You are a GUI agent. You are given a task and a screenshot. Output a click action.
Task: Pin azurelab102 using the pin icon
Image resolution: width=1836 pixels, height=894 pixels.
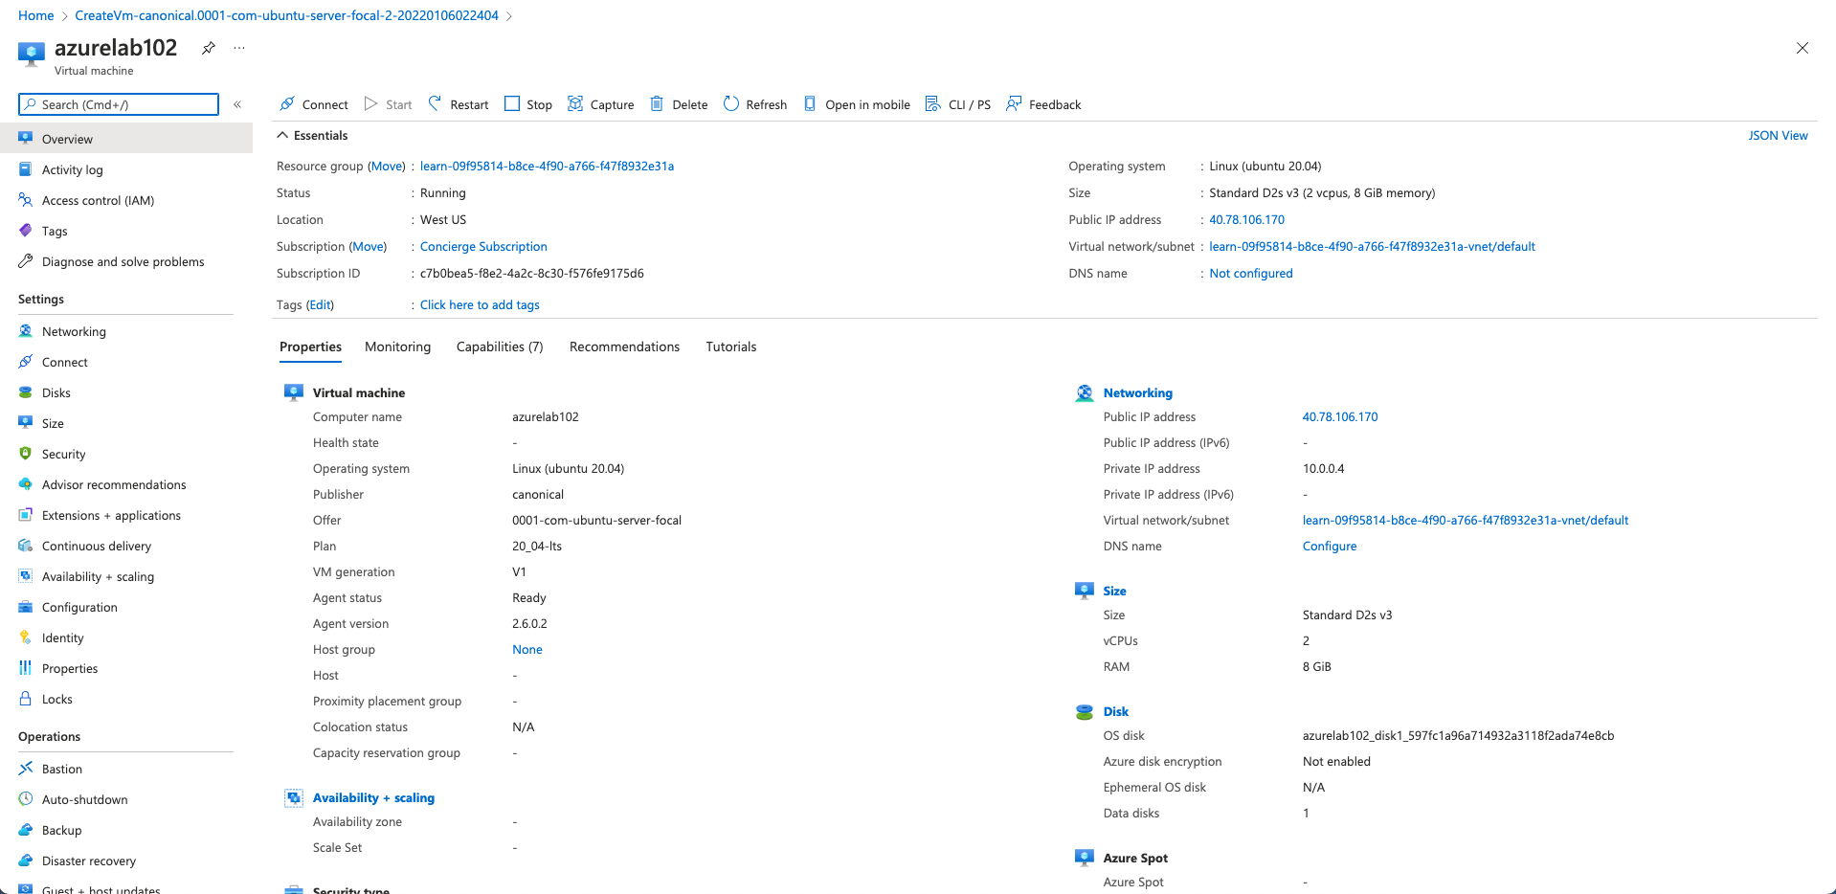pyautogui.click(x=208, y=48)
